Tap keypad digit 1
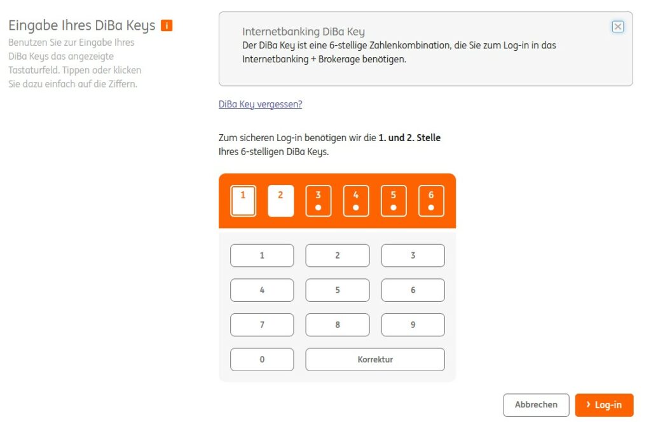The image size is (651, 422). (x=262, y=255)
